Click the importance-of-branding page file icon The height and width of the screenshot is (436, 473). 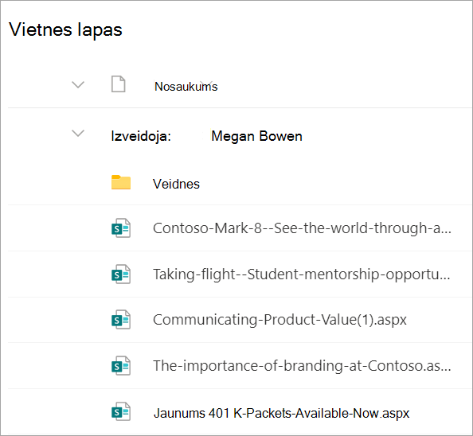[121, 366]
